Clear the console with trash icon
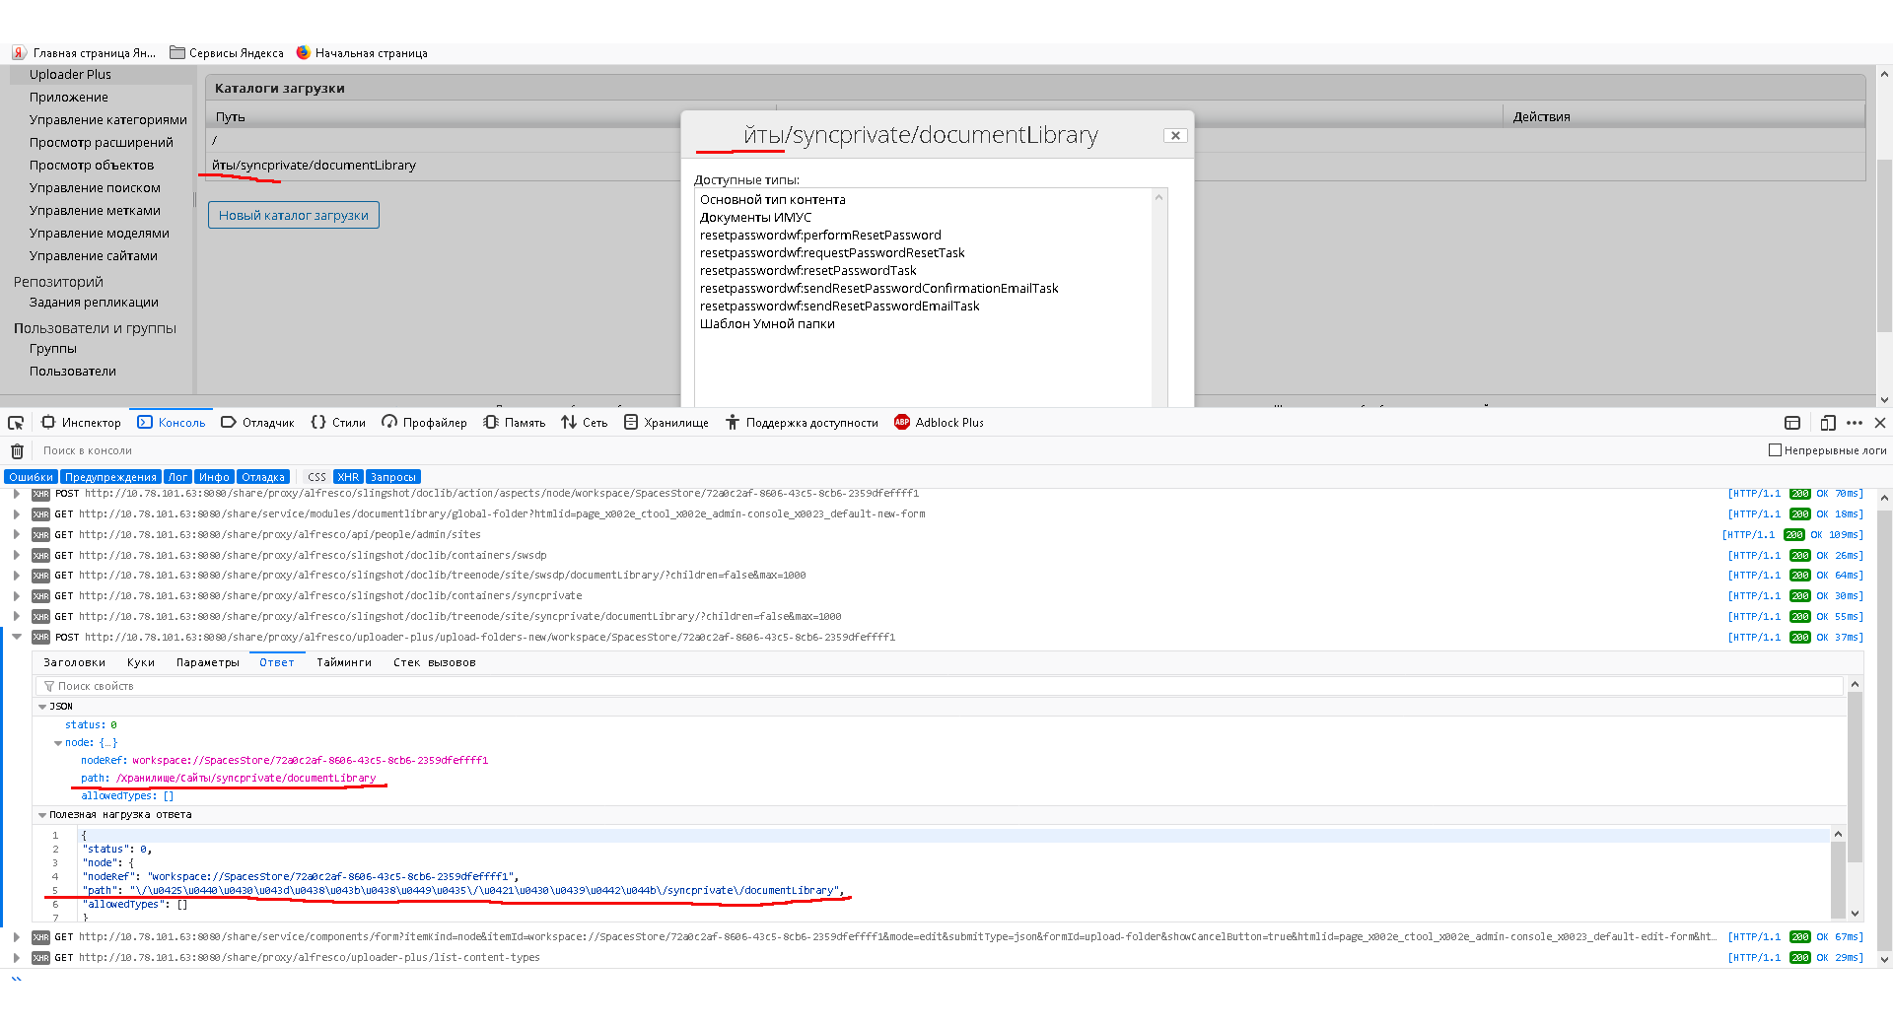The width and height of the screenshot is (1893, 1025). (x=17, y=451)
